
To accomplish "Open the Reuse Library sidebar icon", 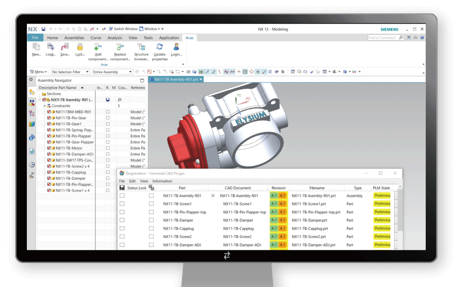I will (x=32, y=124).
